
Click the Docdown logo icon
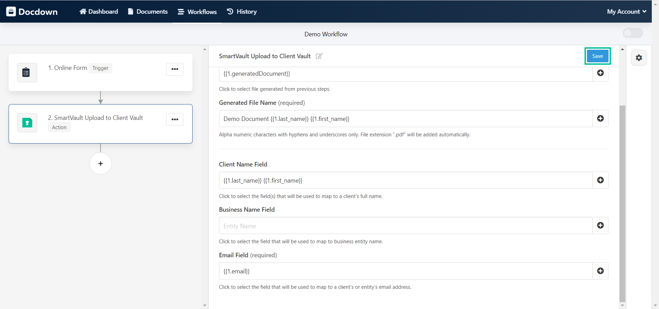(11, 11)
